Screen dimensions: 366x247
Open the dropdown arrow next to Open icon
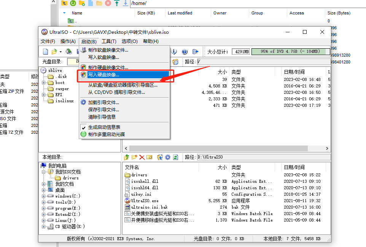[x=60, y=52]
